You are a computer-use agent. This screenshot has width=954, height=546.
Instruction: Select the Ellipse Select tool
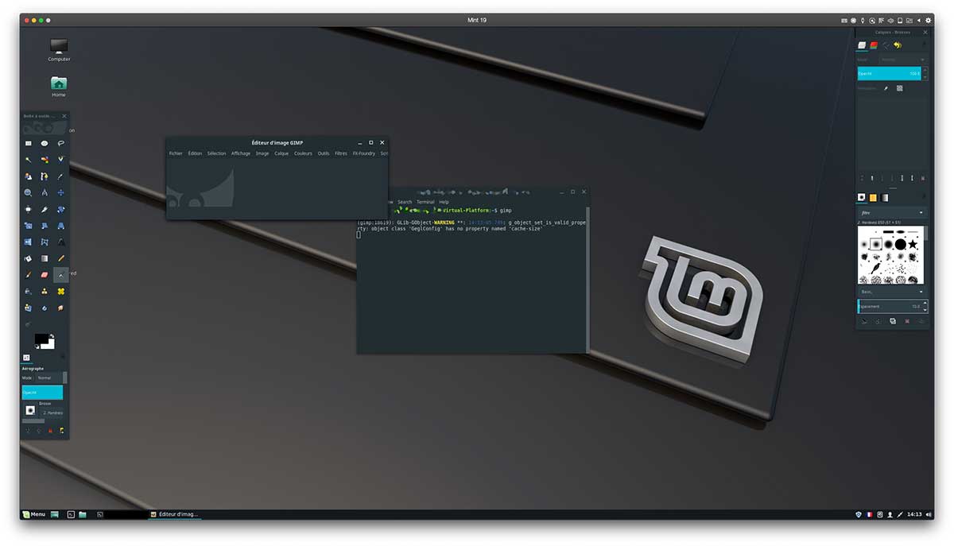45,143
